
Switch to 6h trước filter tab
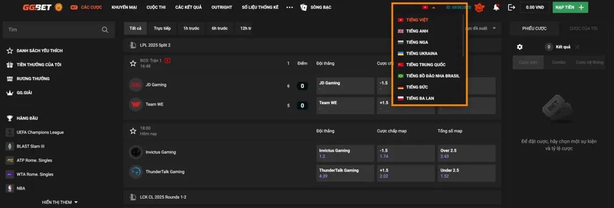(x=220, y=28)
